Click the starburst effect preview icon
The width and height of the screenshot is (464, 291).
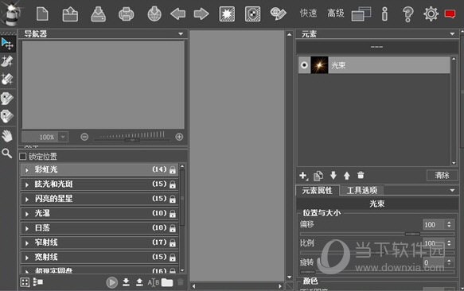click(x=227, y=14)
